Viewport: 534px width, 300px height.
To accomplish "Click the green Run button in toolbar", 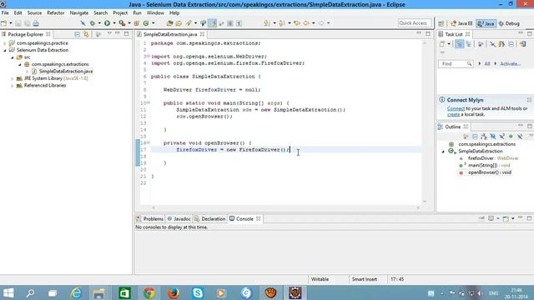I will click(x=108, y=23).
